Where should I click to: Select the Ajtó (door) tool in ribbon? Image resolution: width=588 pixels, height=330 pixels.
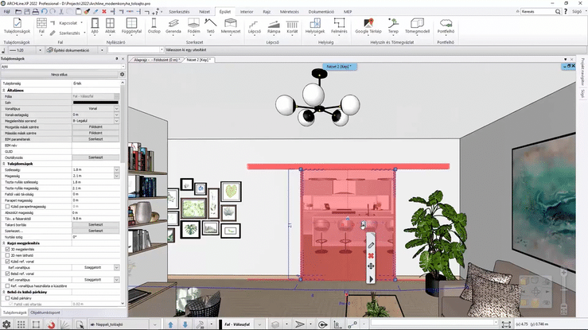pyautogui.click(x=95, y=29)
